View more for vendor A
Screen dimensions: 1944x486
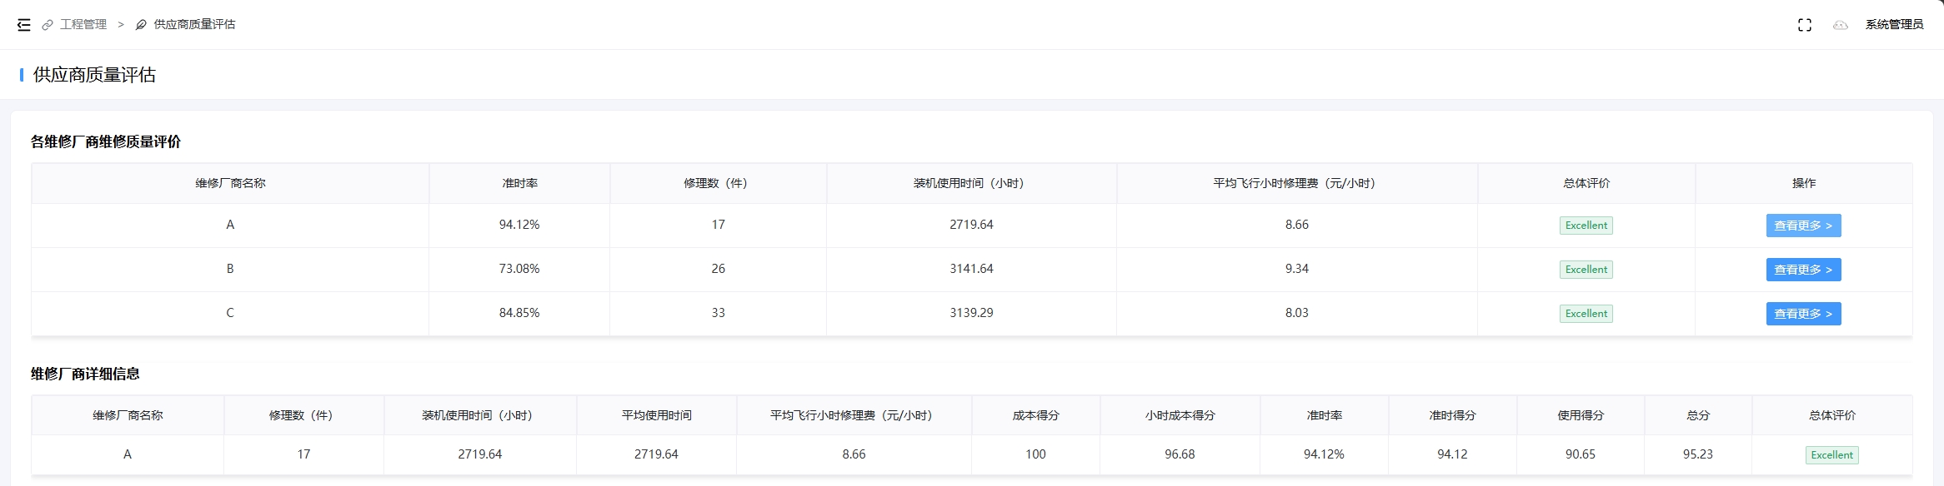tap(1803, 226)
